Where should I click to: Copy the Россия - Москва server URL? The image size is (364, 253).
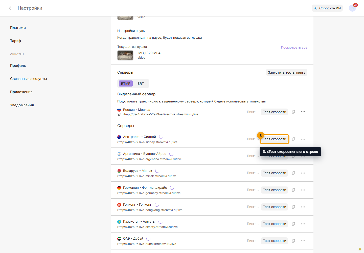pos(293,112)
